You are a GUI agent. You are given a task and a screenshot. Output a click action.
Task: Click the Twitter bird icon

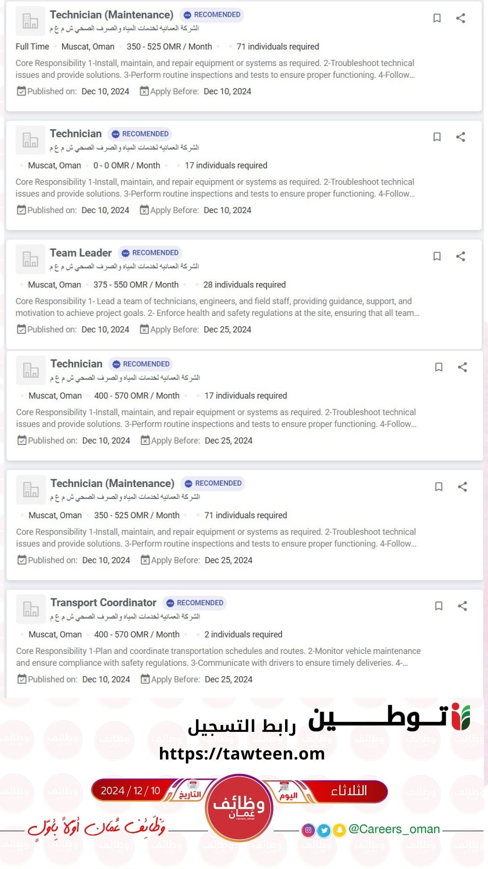tap(324, 830)
